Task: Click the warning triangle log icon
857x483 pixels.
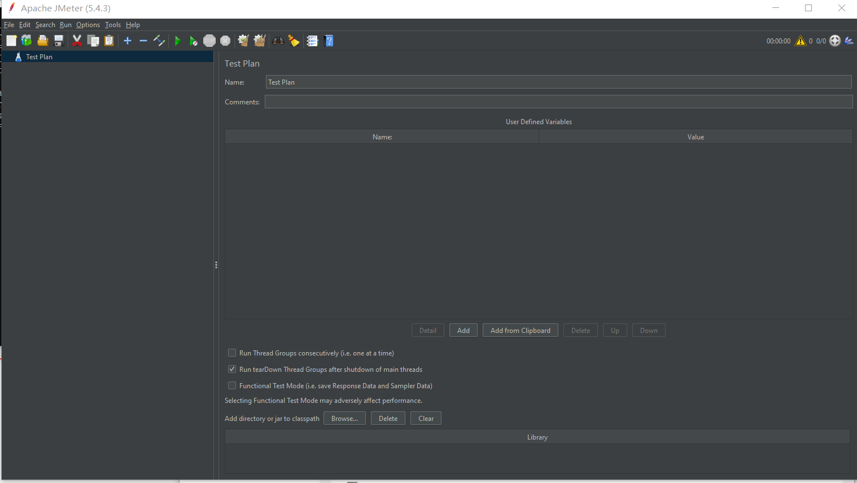Action: [801, 41]
